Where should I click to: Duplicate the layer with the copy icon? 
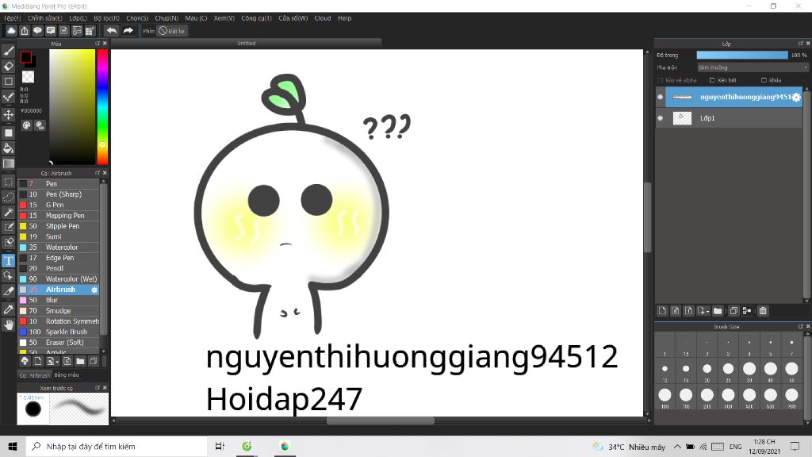(733, 311)
